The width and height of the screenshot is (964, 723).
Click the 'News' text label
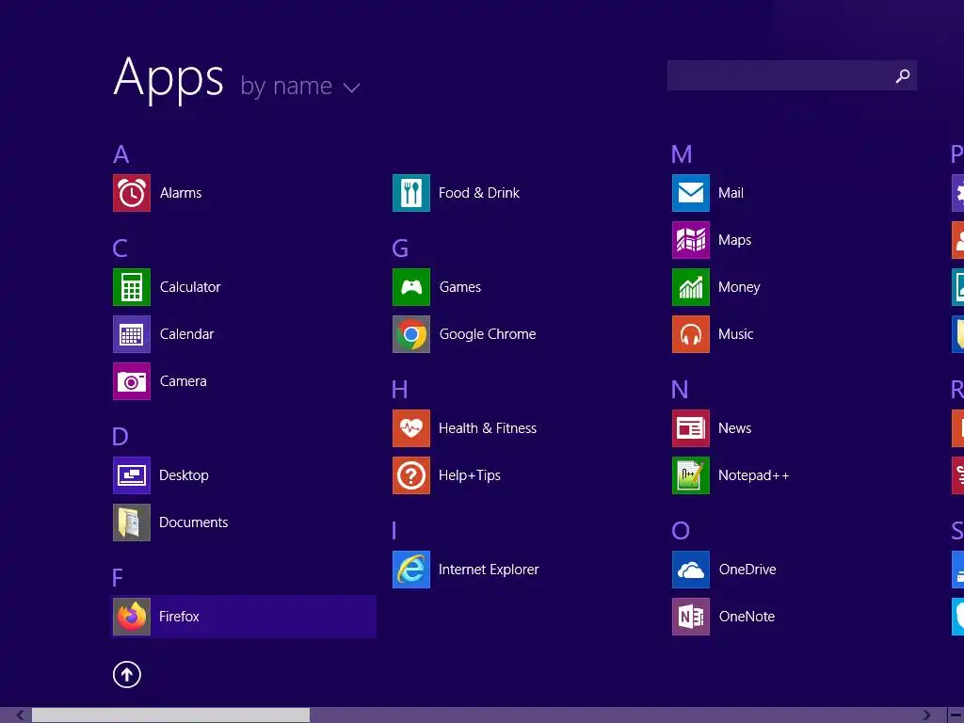[734, 428]
